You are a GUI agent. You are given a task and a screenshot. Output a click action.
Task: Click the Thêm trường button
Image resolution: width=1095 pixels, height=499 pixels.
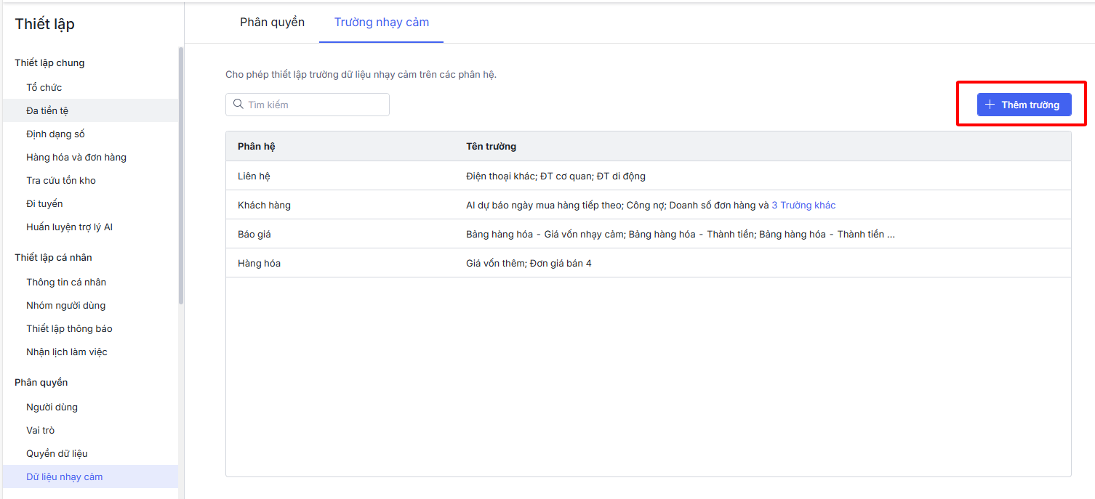tap(1024, 105)
